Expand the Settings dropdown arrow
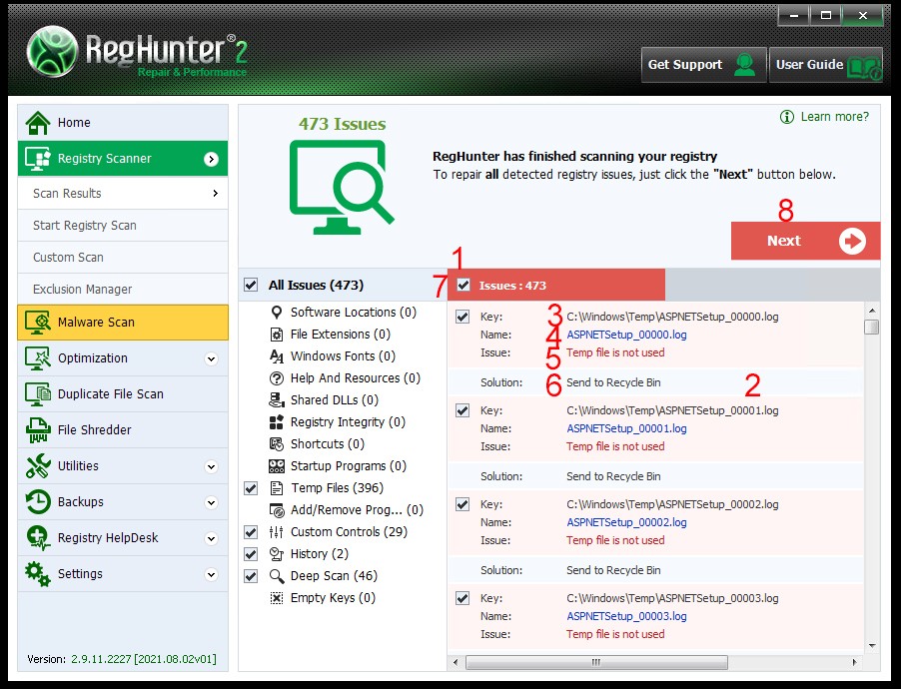Screen dimensions: 901x689 pos(211,574)
